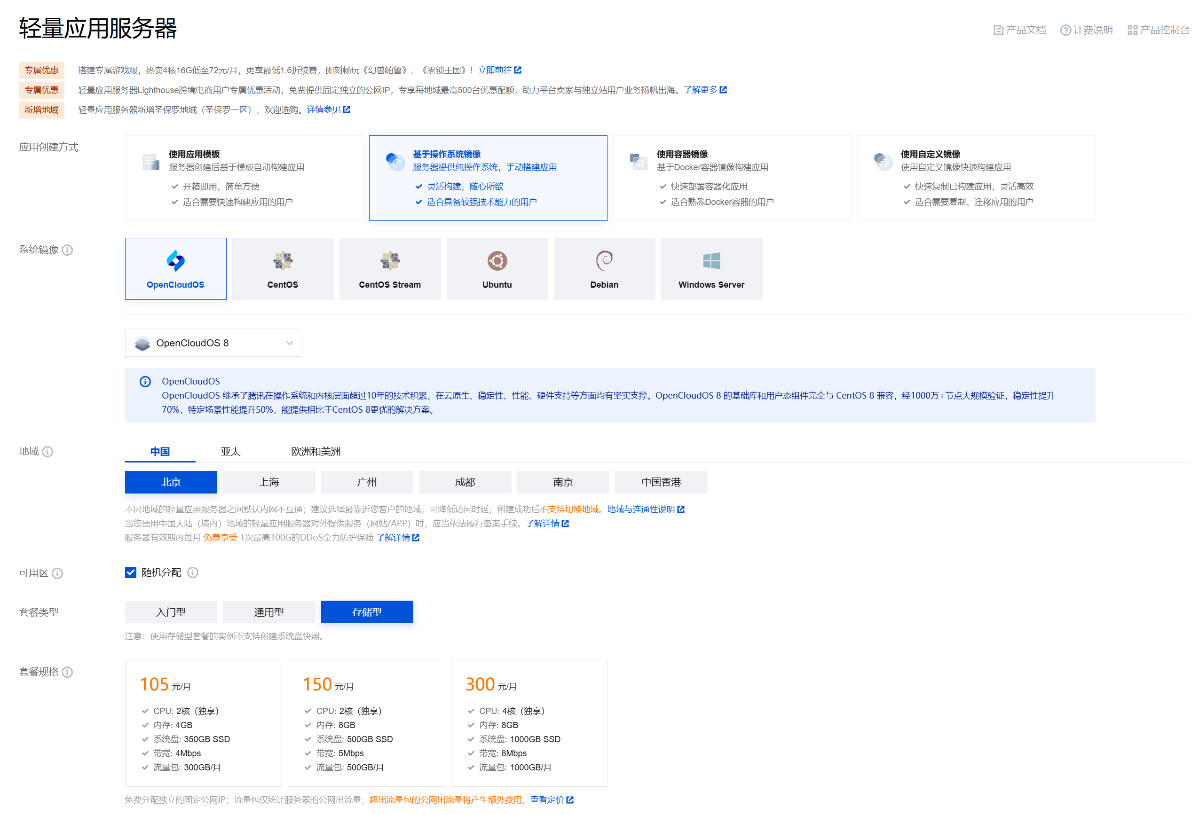Open 产品文档 document icon

pyautogui.click(x=998, y=31)
